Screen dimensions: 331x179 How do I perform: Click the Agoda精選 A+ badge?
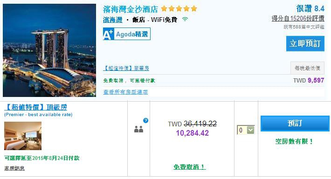(x=127, y=34)
